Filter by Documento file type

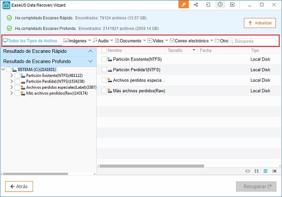(128, 41)
